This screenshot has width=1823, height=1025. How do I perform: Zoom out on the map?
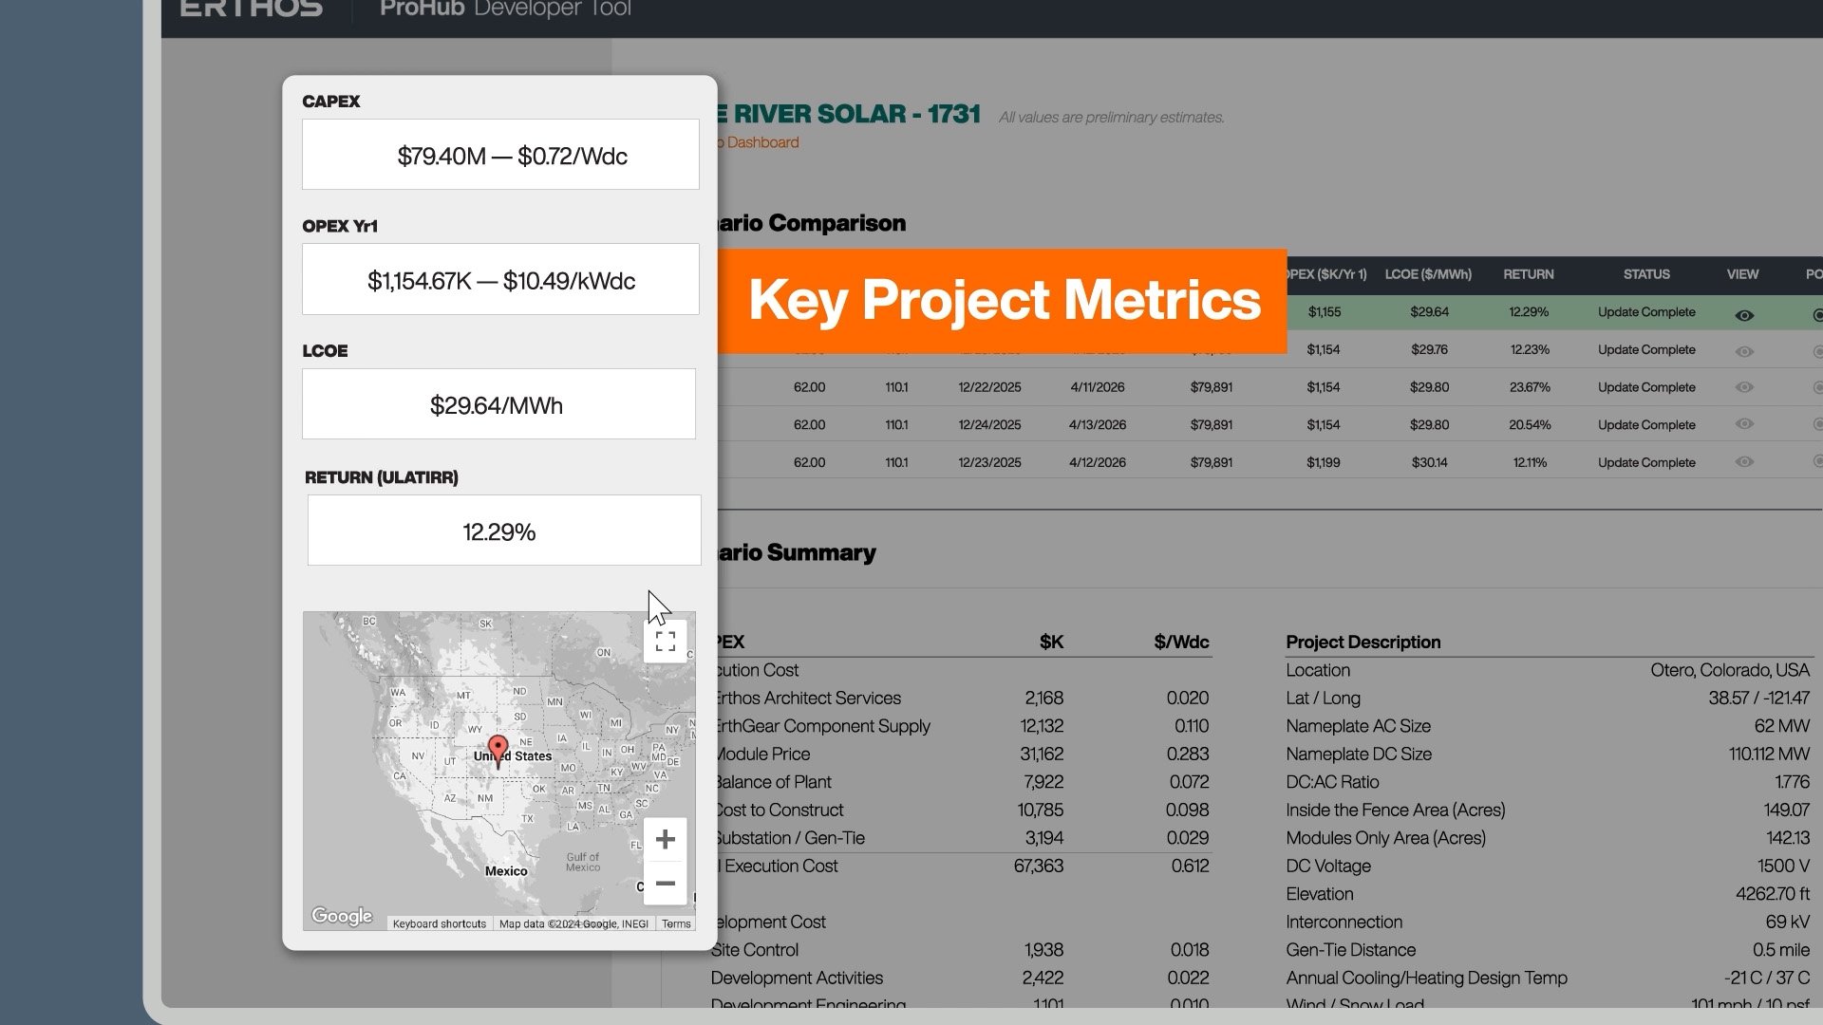point(665,884)
